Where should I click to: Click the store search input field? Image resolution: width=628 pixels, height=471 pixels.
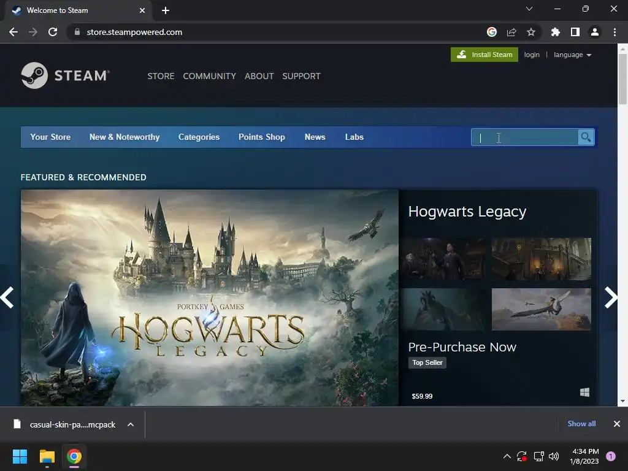[525, 137]
